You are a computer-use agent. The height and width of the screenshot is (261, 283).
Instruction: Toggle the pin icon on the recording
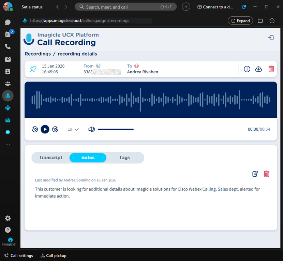(x=33, y=69)
